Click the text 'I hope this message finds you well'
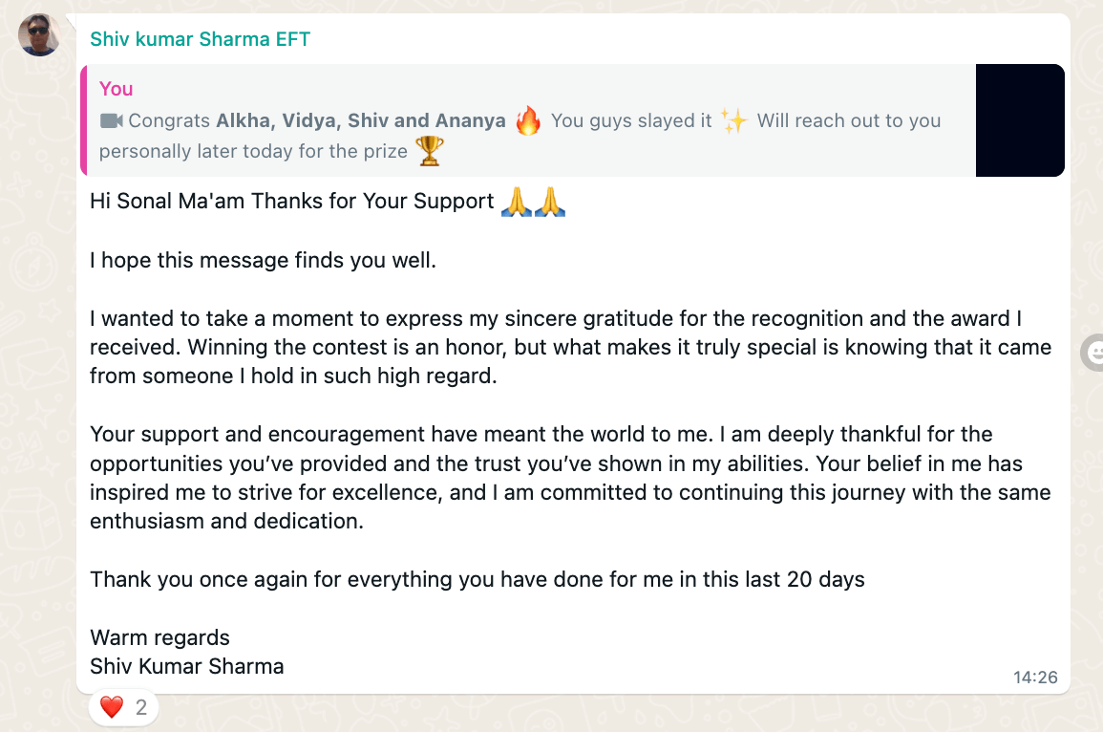Image resolution: width=1103 pixels, height=732 pixels. click(263, 261)
